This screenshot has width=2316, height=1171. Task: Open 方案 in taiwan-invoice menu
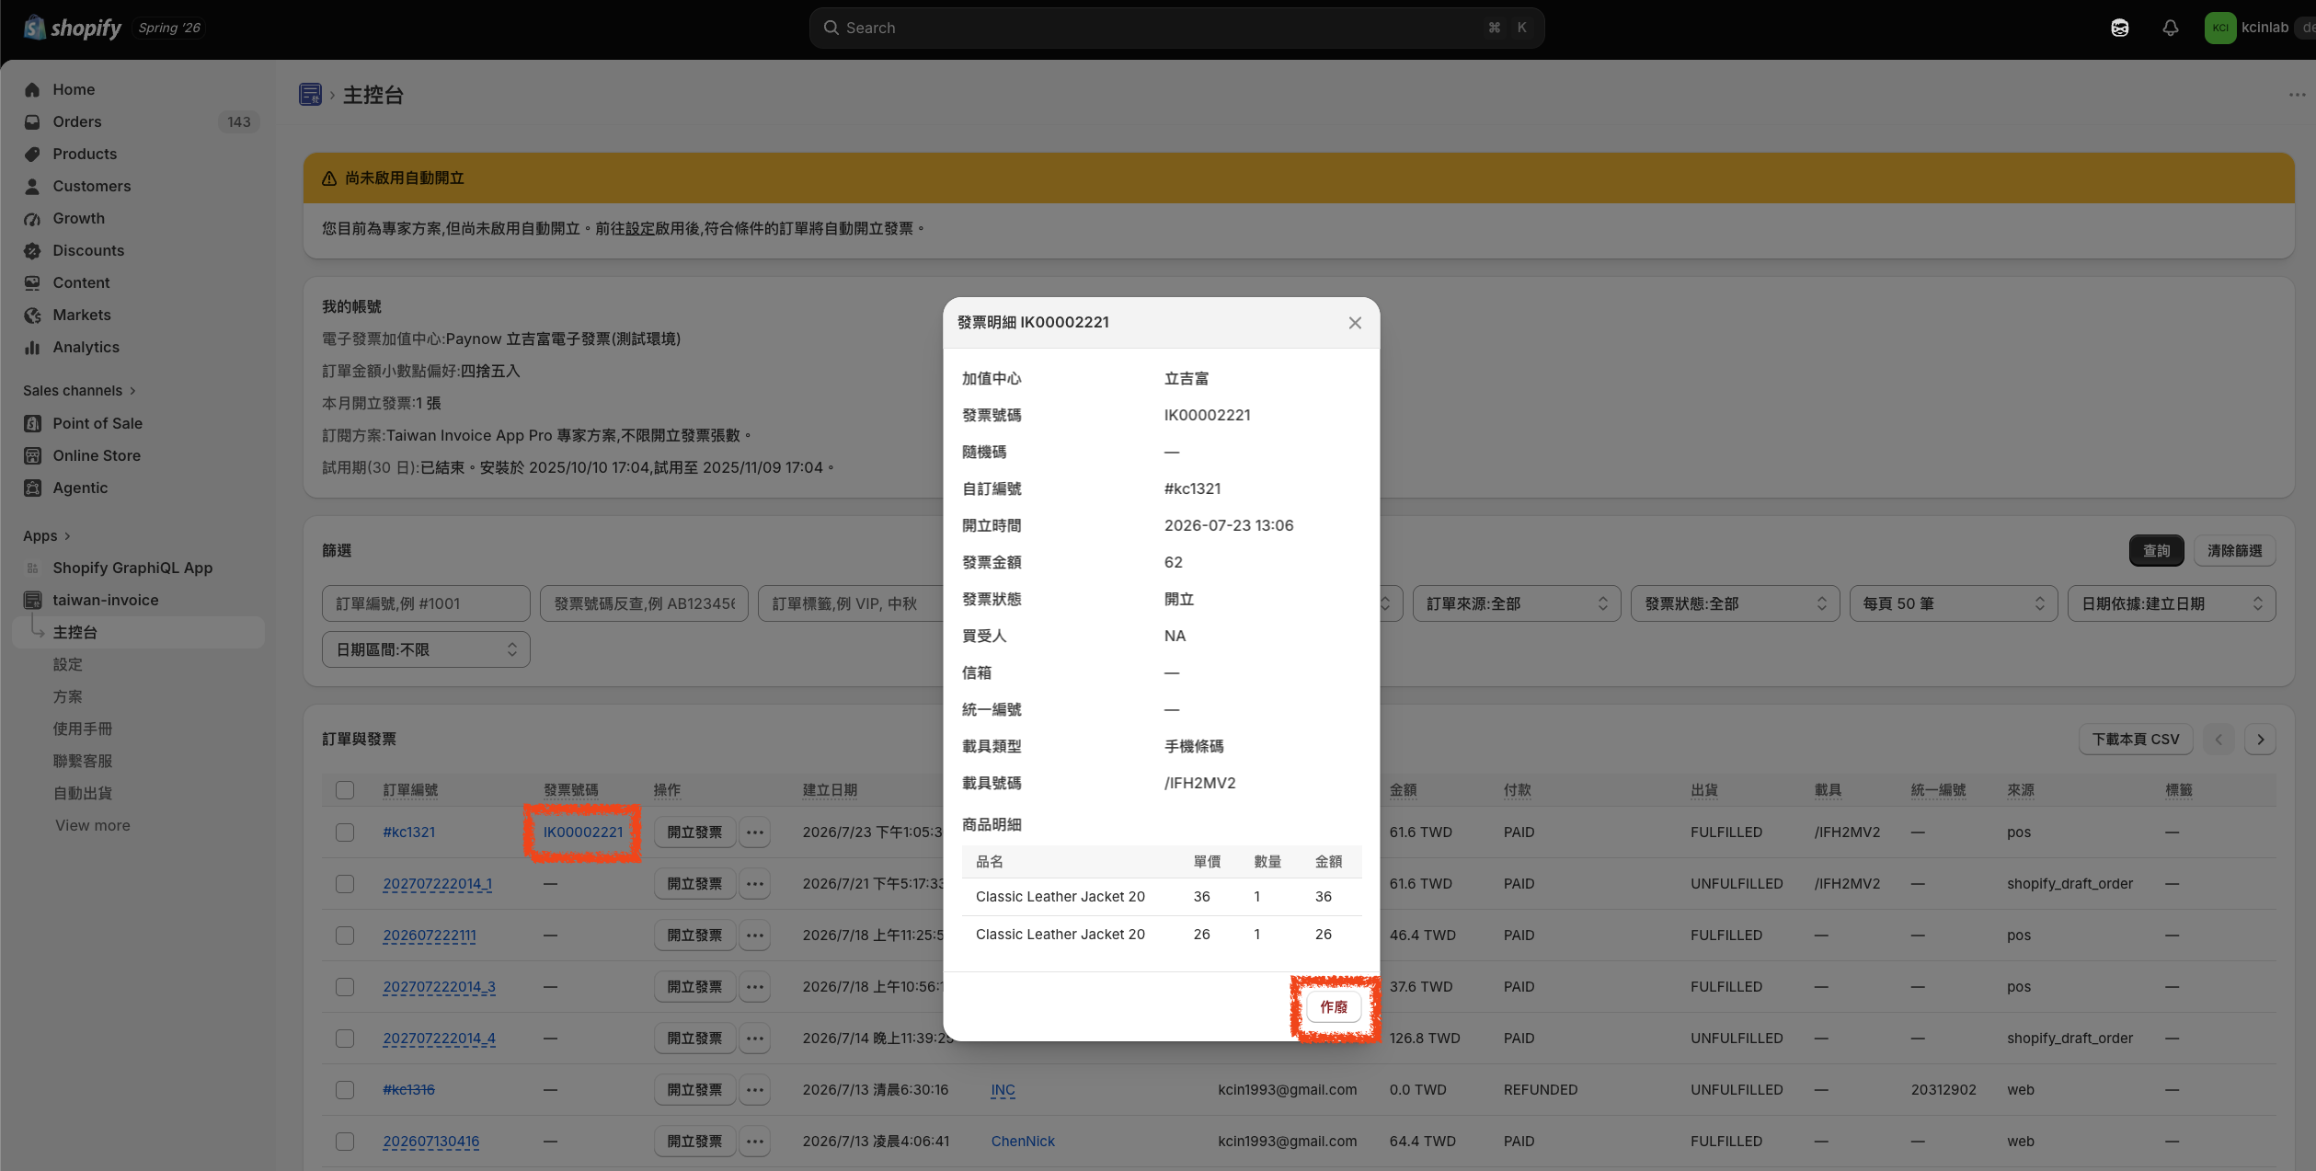pos(67,696)
